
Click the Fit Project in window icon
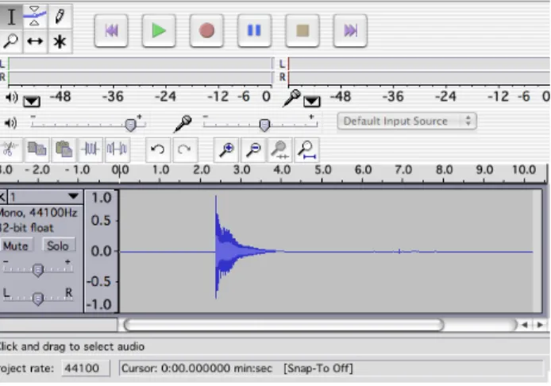pos(306,150)
